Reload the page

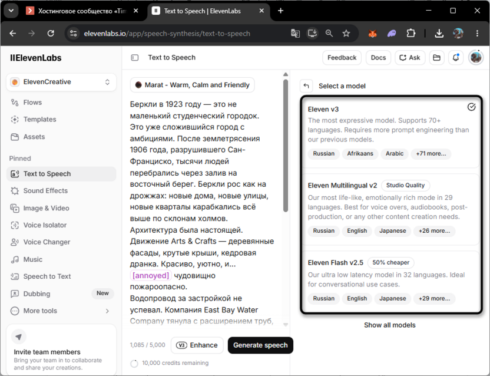pos(51,33)
